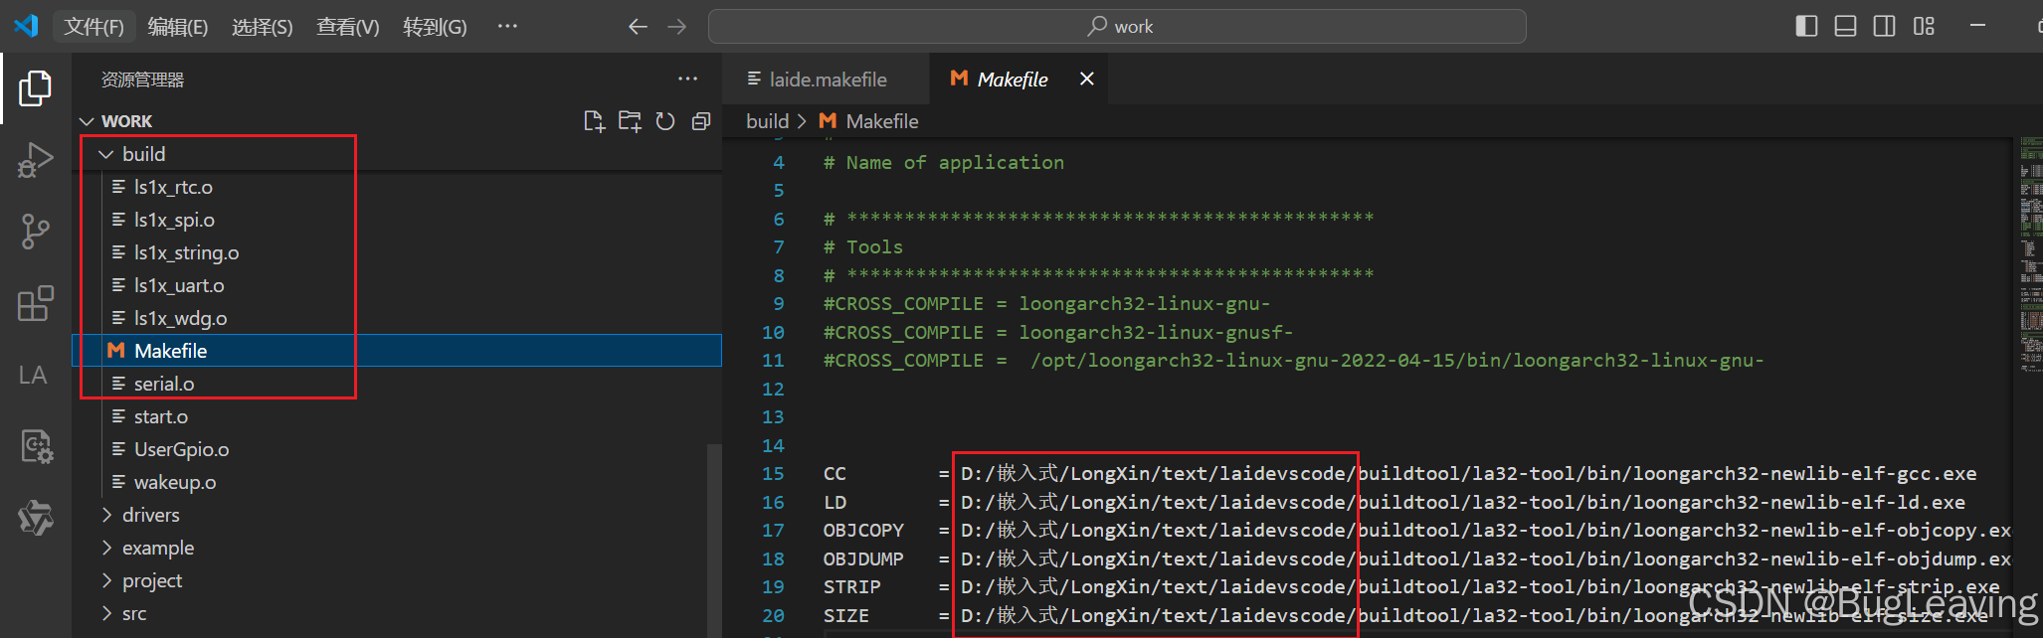Click the editor minimap preview
The width and height of the screenshot is (2043, 638).
click(2030, 253)
